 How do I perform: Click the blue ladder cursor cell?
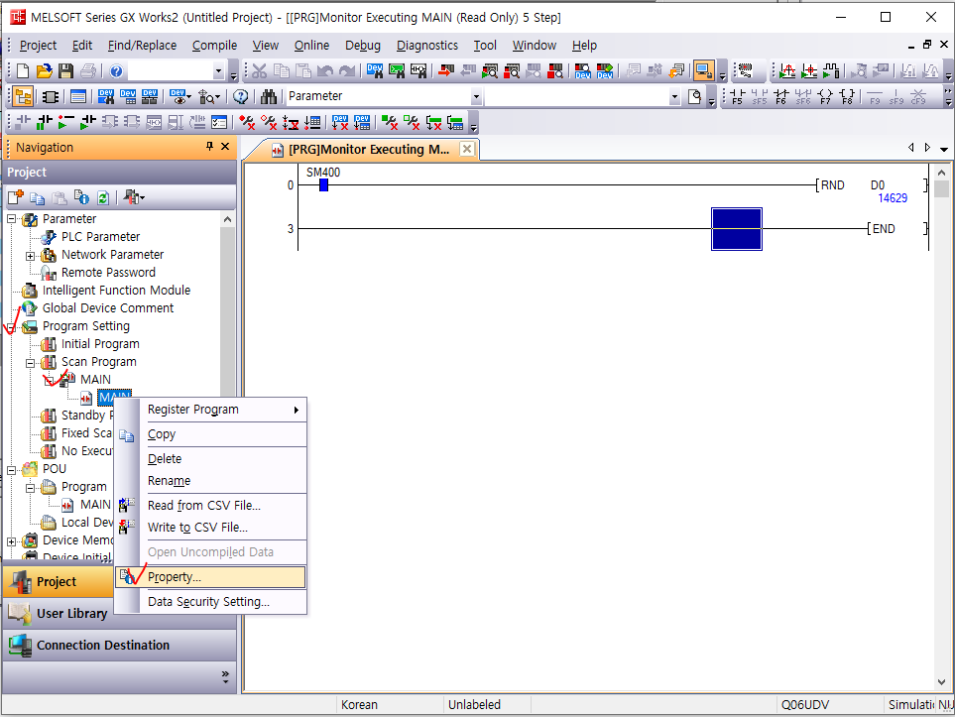737,229
